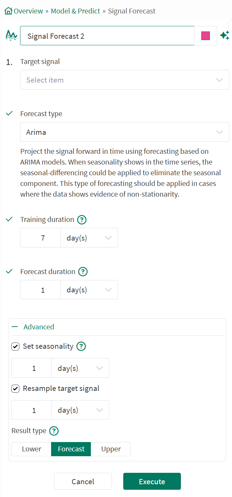This screenshot has width=232, height=497.
Task: Select the Lower result type
Action: (x=31, y=449)
